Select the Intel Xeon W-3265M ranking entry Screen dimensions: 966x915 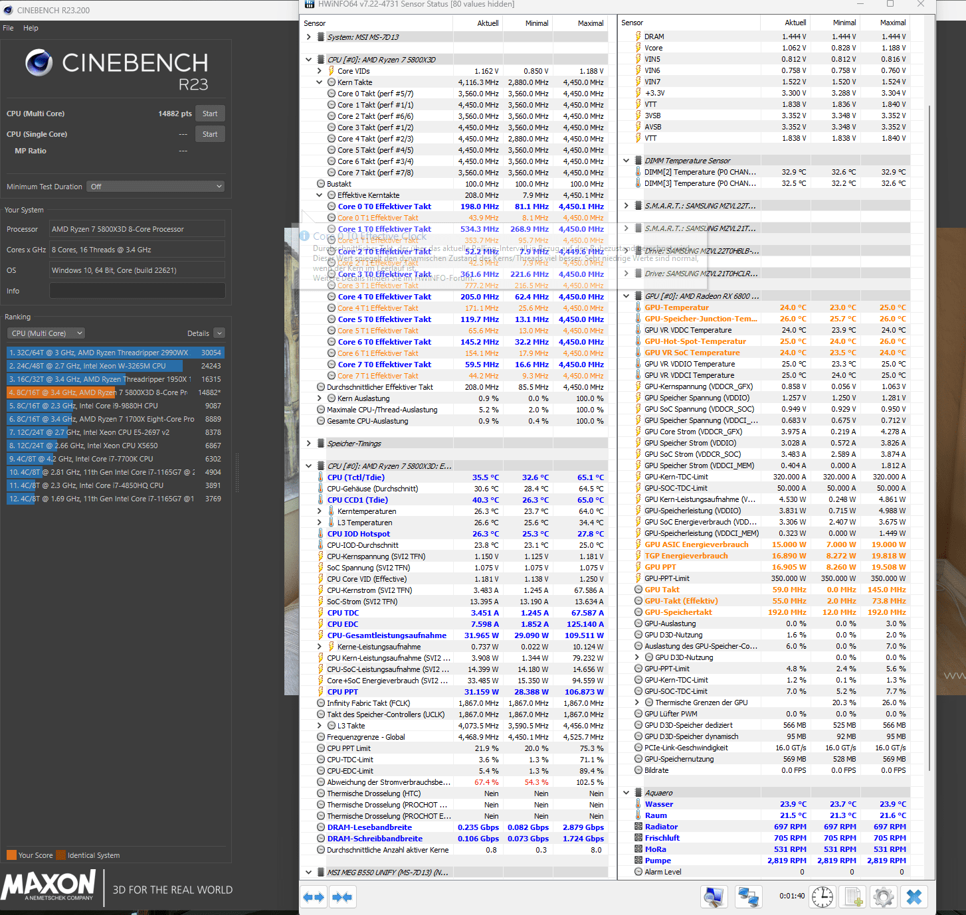coord(116,366)
